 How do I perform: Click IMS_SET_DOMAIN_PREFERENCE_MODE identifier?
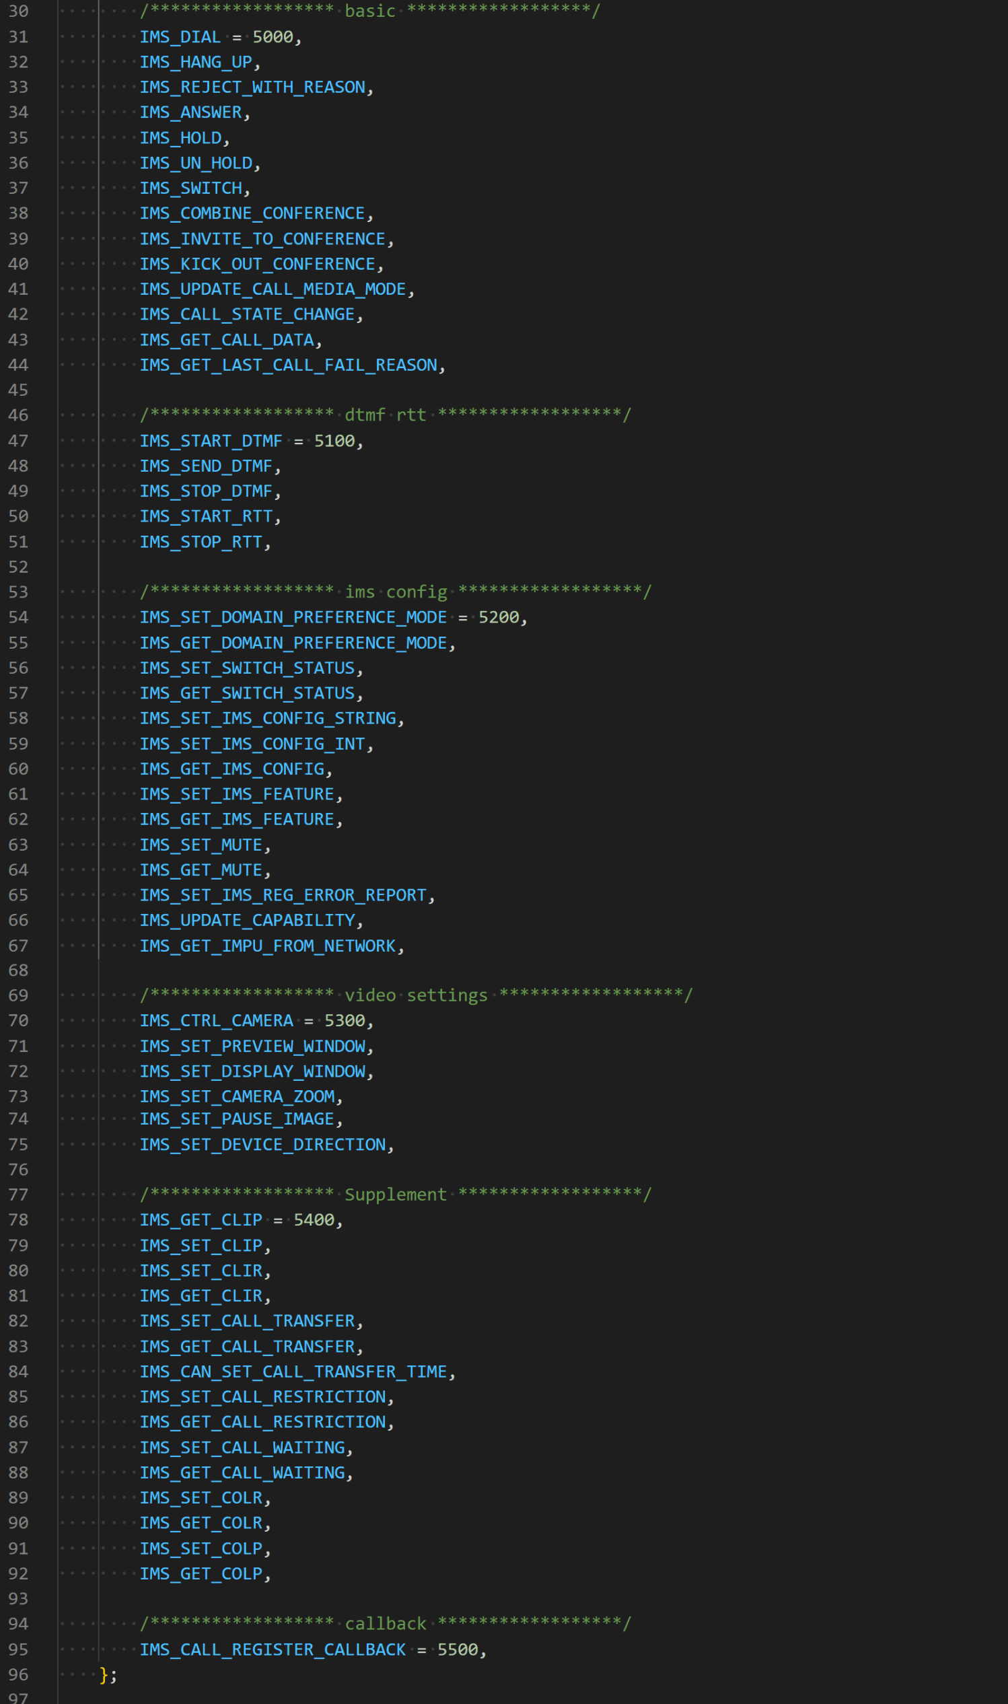pos(293,617)
